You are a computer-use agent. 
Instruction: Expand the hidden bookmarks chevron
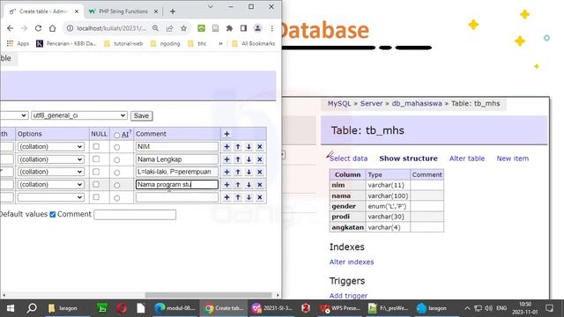(x=220, y=43)
